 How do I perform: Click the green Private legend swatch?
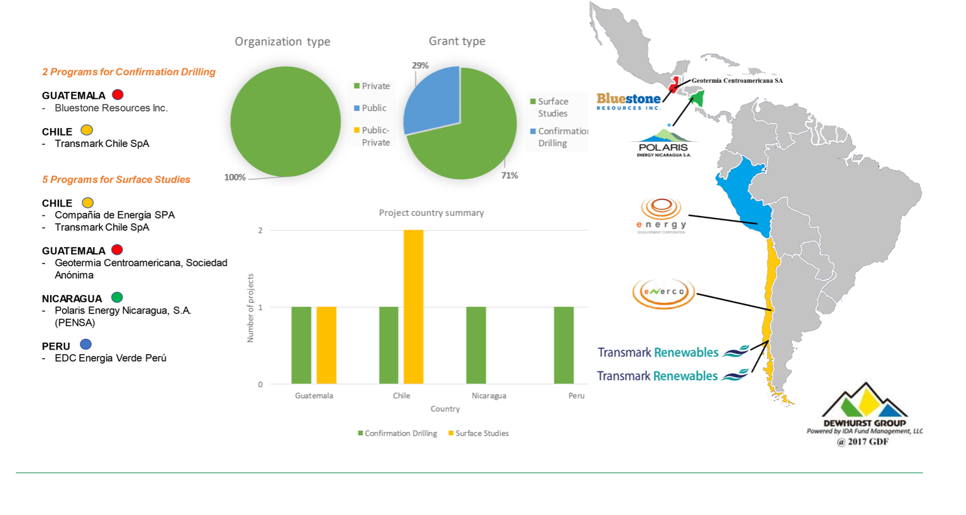(x=357, y=86)
